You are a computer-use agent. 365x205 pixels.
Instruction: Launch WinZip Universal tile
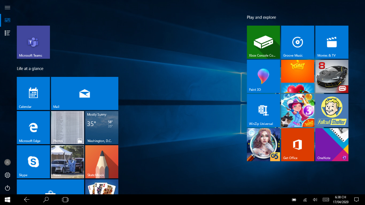coord(263,110)
